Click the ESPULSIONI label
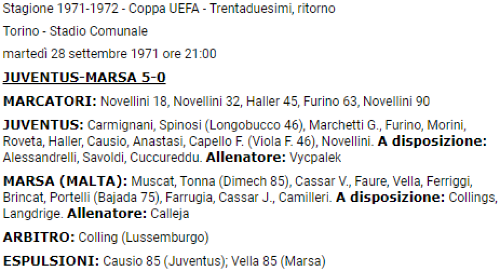Screen dimensions: 500x271 coord(51,261)
